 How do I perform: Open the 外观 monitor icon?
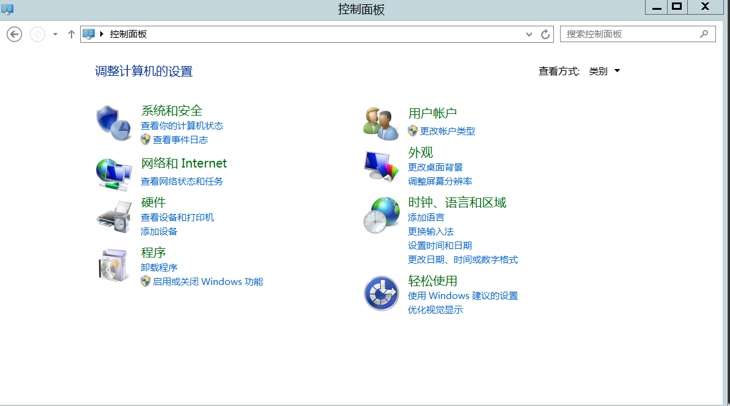[382, 166]
